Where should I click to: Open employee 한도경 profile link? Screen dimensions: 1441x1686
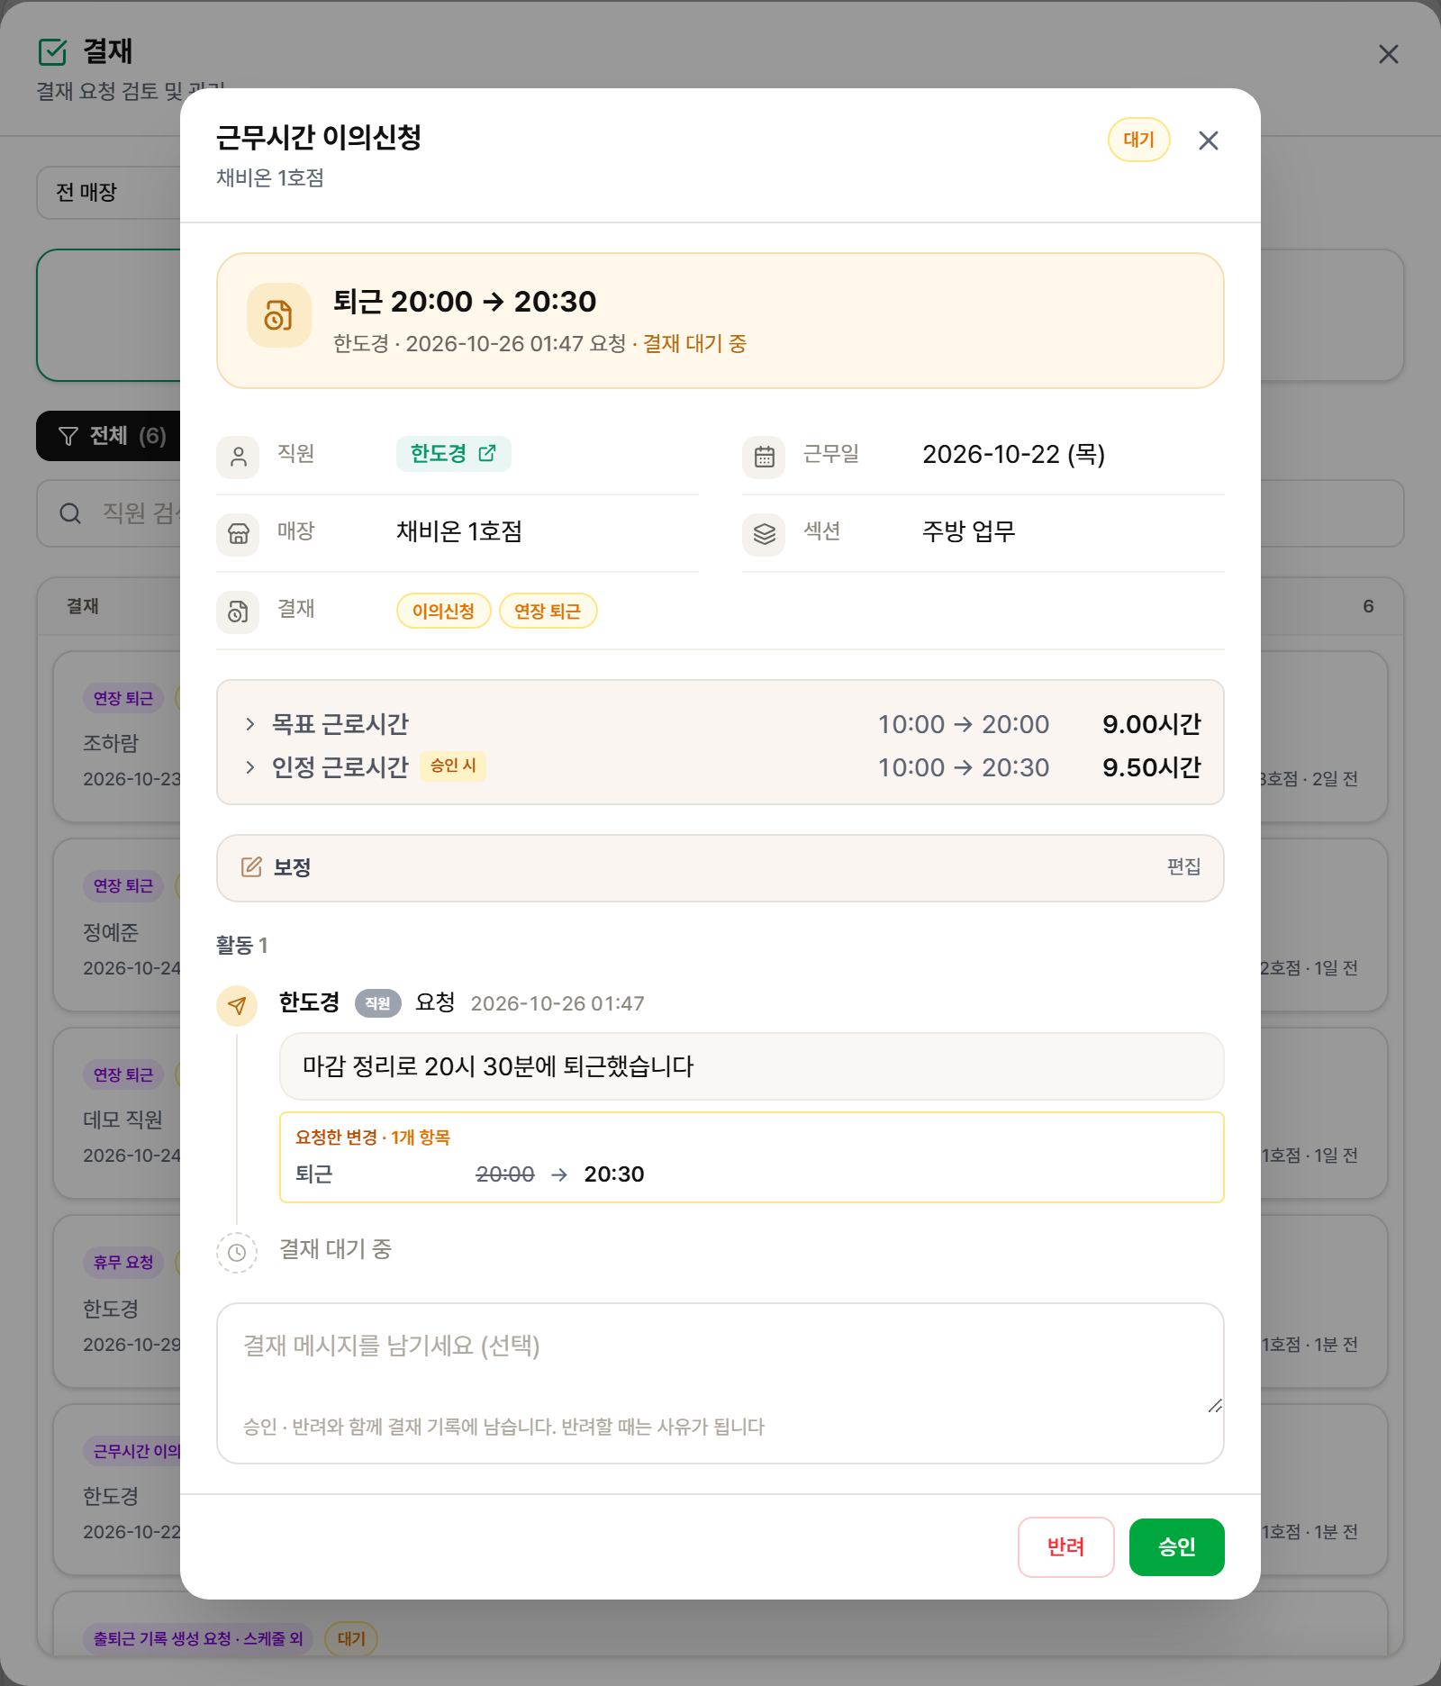[x=453, y=454]
